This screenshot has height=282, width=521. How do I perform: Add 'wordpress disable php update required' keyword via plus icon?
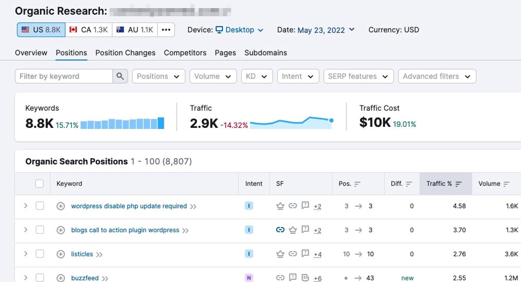pyautogui.click(x=60, y=206)
